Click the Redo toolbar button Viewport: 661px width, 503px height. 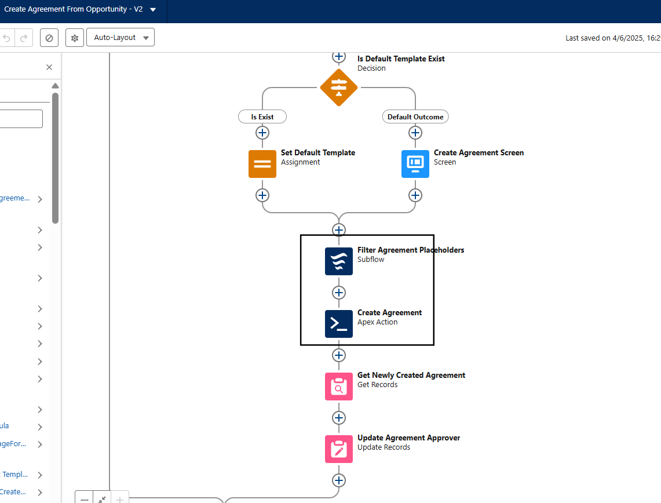[24, 38]
